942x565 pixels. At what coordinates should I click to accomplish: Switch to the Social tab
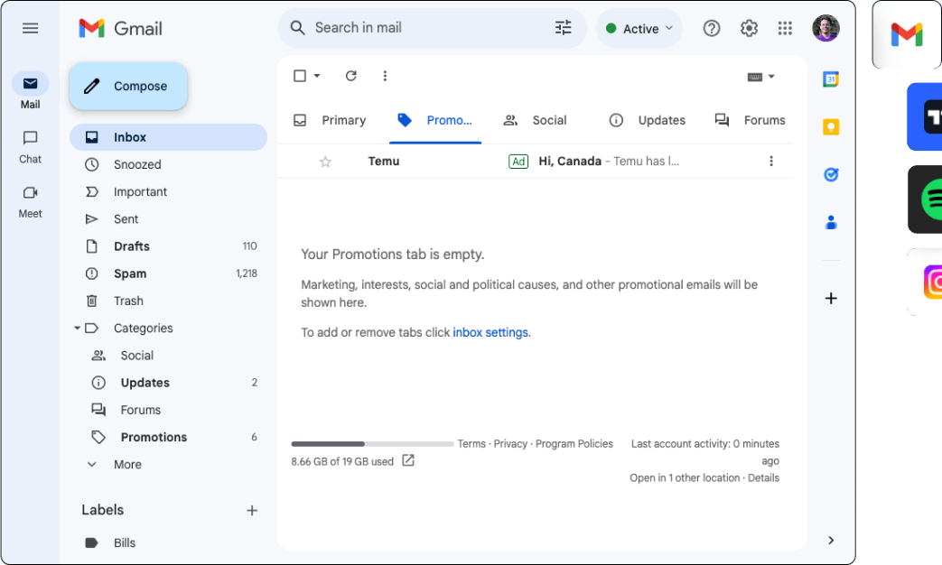[536, 120]
